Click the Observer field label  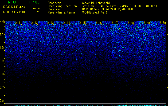[x=54, y=3]
